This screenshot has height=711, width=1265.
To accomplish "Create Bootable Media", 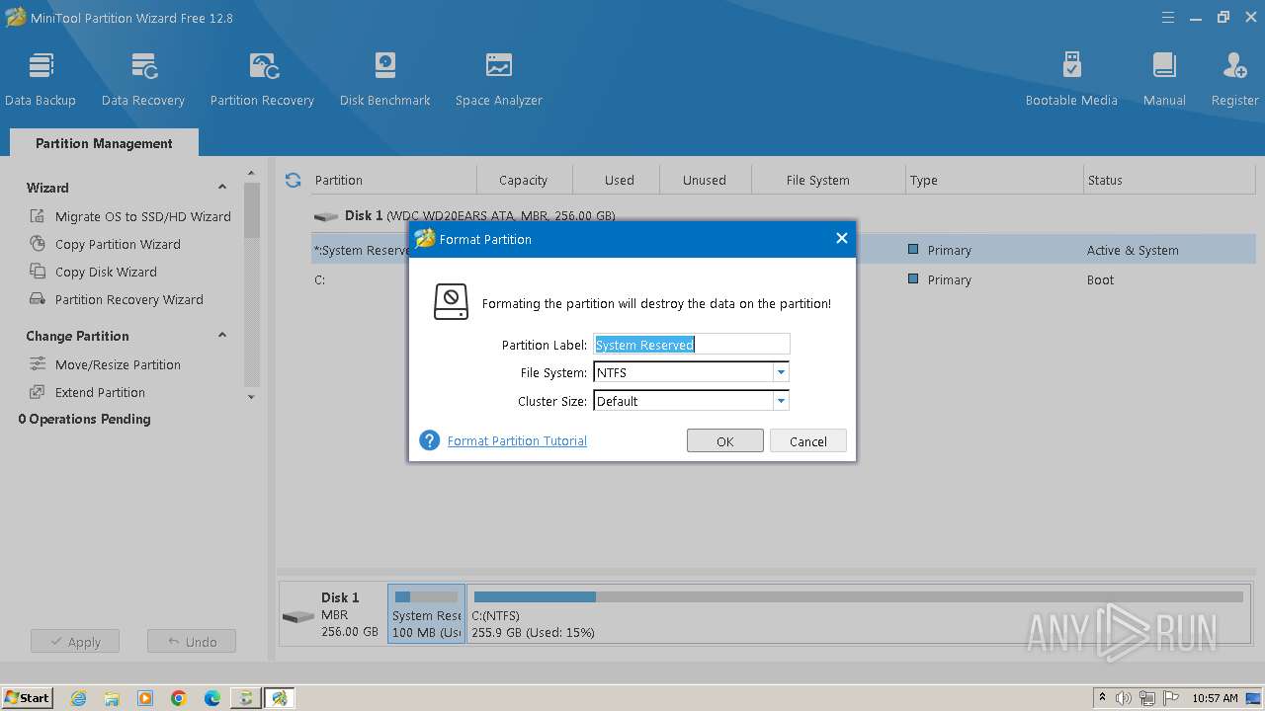I will [1071, 78].
